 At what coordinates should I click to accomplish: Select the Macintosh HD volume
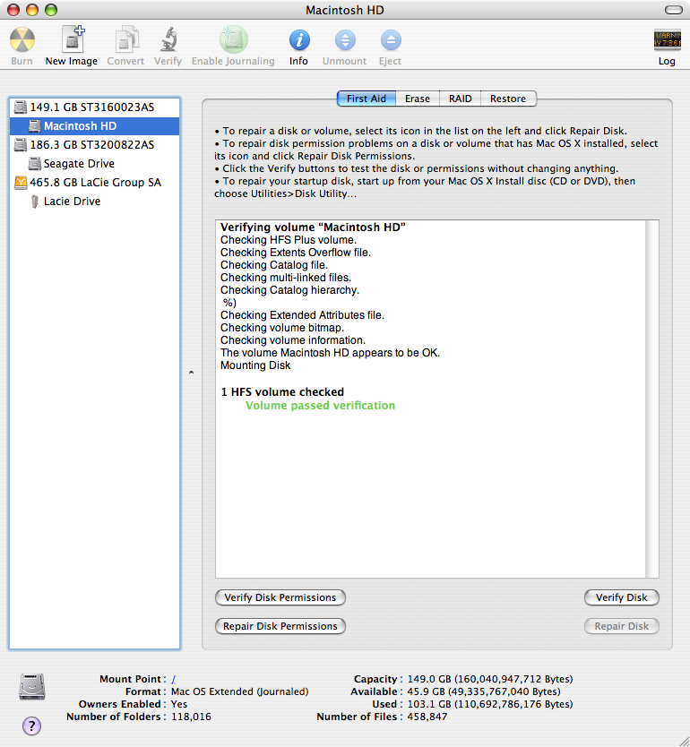[94, 125]
